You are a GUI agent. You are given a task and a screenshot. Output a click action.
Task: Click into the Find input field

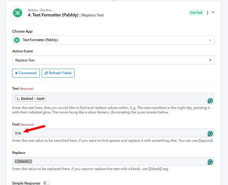click(113, 133)
